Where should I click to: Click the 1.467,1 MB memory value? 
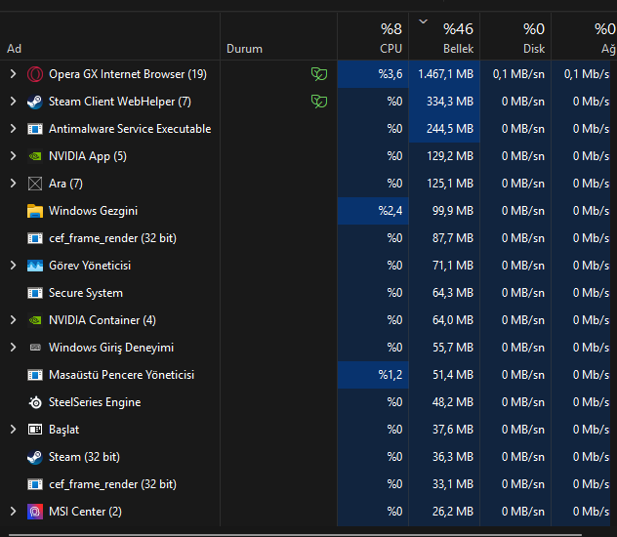point(445,74)
